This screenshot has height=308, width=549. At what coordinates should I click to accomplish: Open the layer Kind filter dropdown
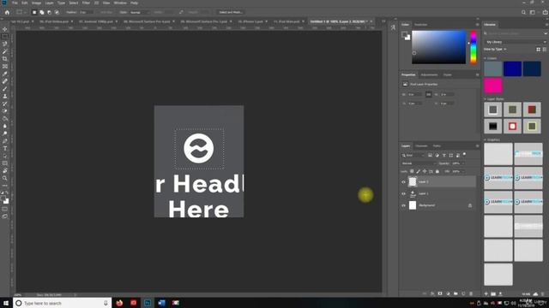413,156
